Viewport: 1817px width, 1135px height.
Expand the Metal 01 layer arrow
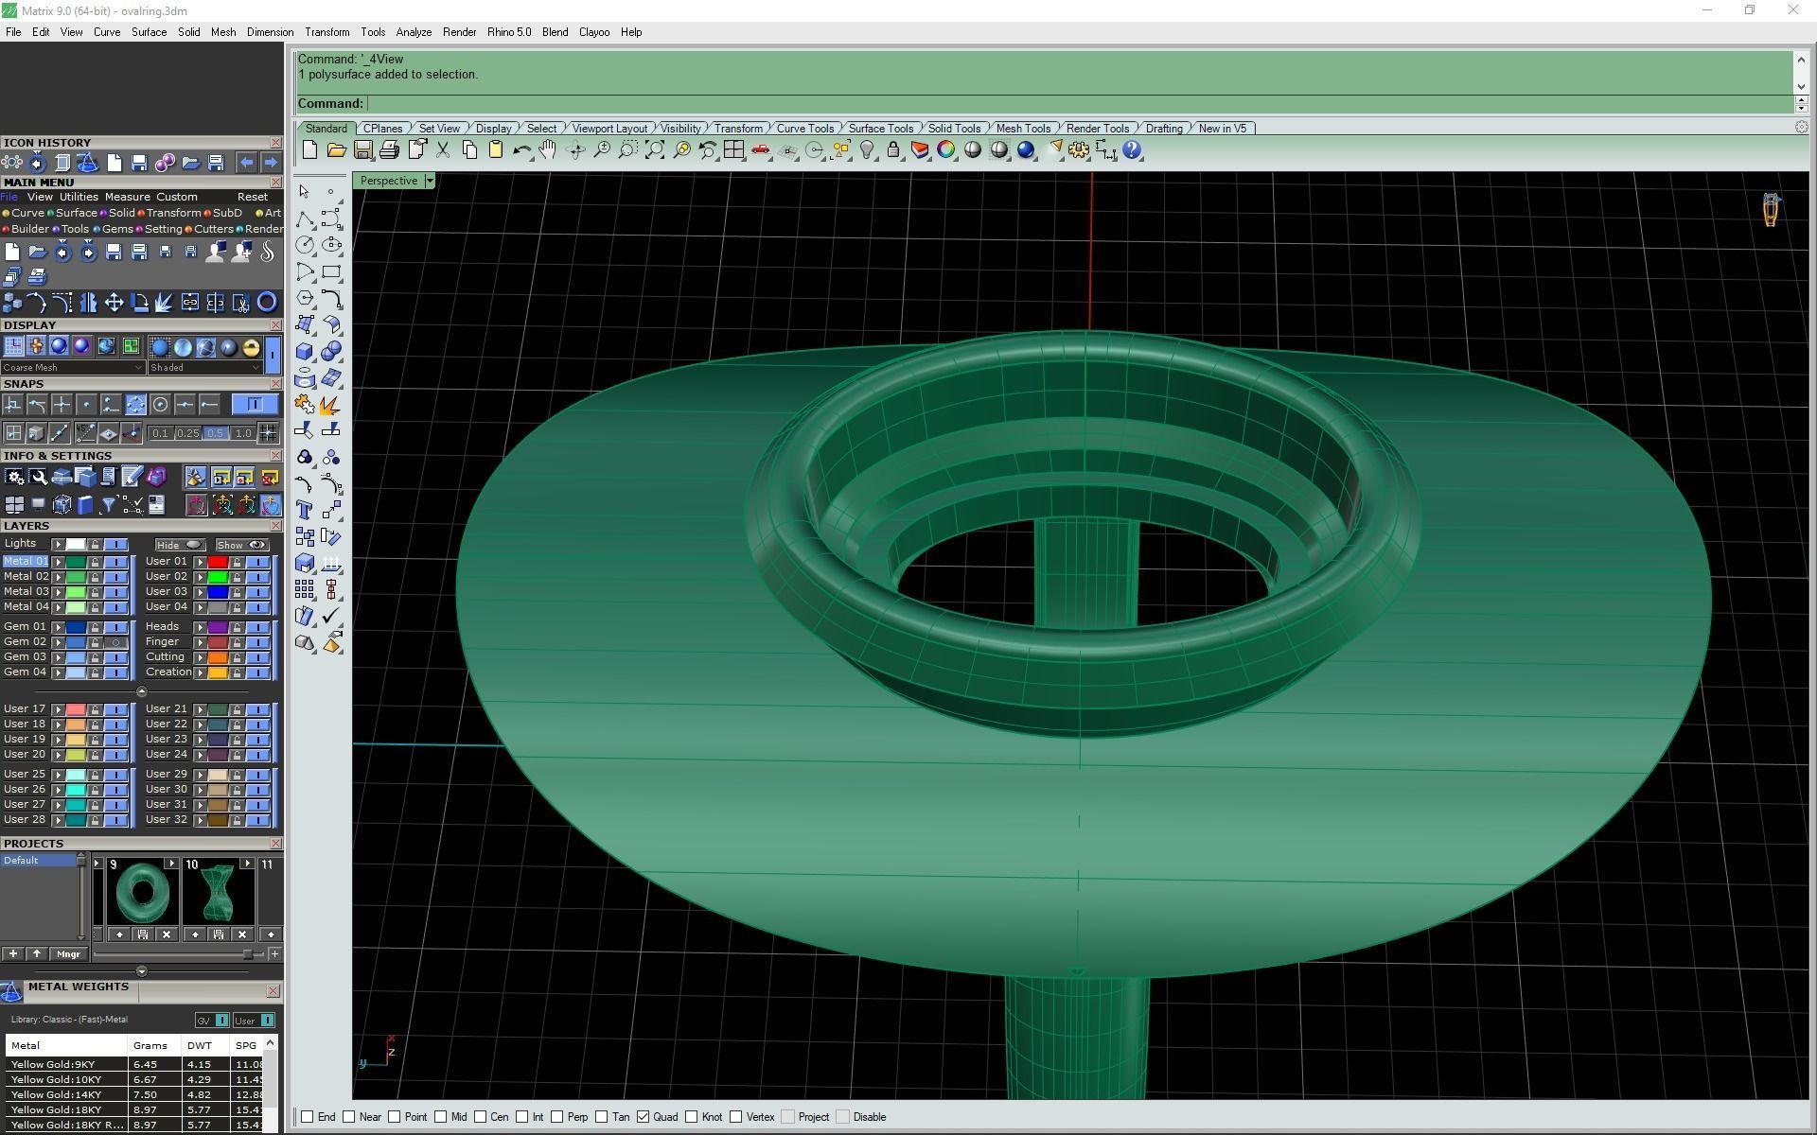click(58, 562)
